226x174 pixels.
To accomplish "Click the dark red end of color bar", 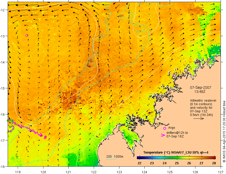I will [x=214, y=158].
